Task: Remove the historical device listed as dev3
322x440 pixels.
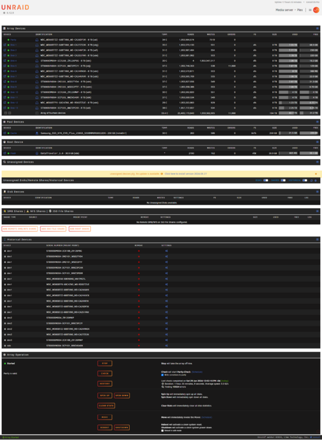Action: tap(139, 340)
